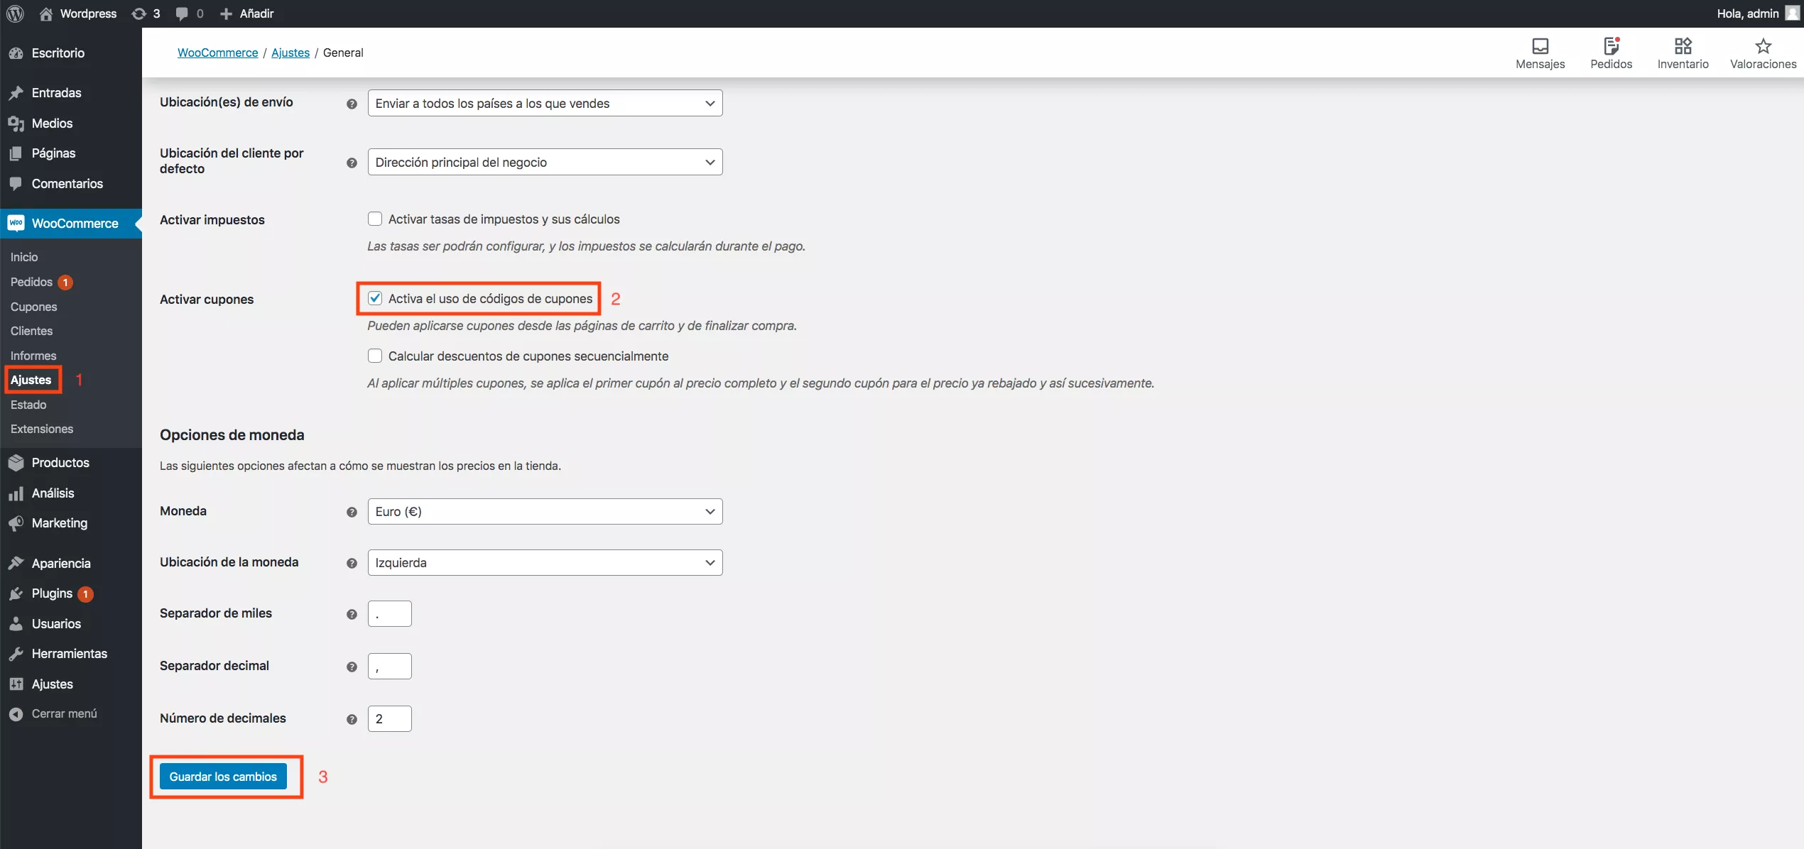Image resolution: width=1804 pixels, height=849 pixels.
Task: Open the admin user avatar
Action: [1792, 13]
